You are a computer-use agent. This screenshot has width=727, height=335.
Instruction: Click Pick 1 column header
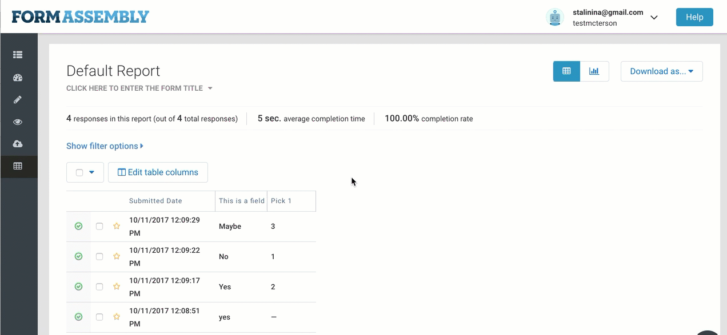tap(281, 201)
